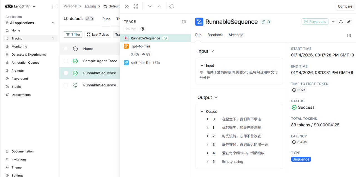Expand output item 5 Empty string
The width and height of the screenshot is (356, 177).
[x=207, y=161]
